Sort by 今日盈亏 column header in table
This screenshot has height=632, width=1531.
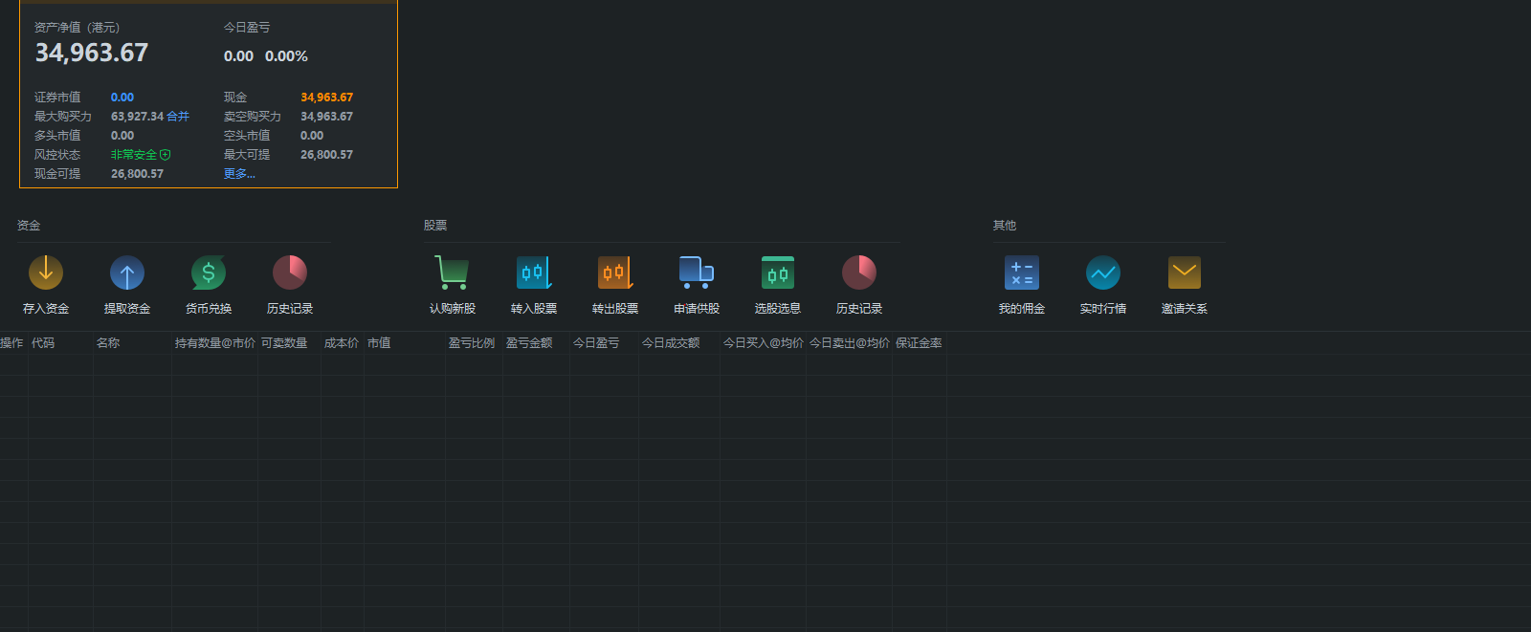tap(596, 343)
